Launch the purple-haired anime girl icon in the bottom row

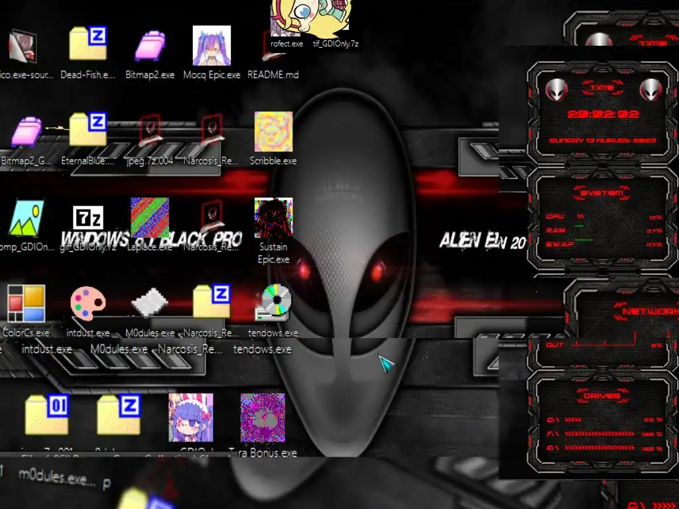190,418
